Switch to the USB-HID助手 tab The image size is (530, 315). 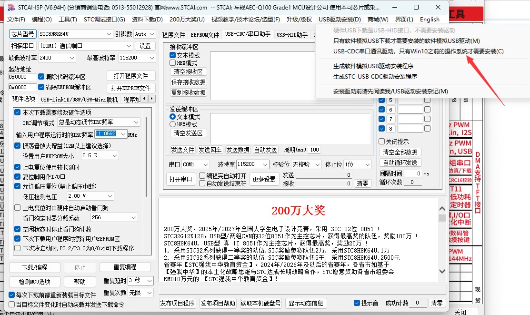click(x=292, y=34)
